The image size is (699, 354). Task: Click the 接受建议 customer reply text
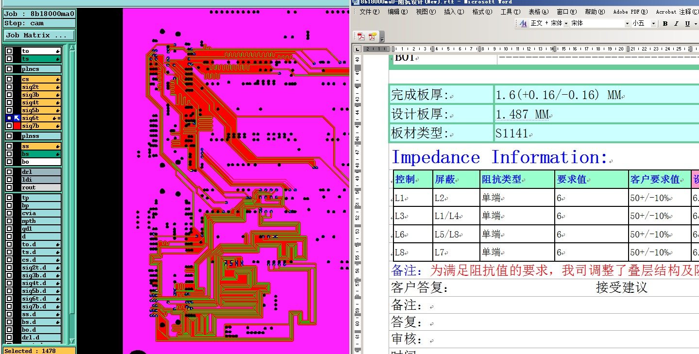click(x=622, y=287)
